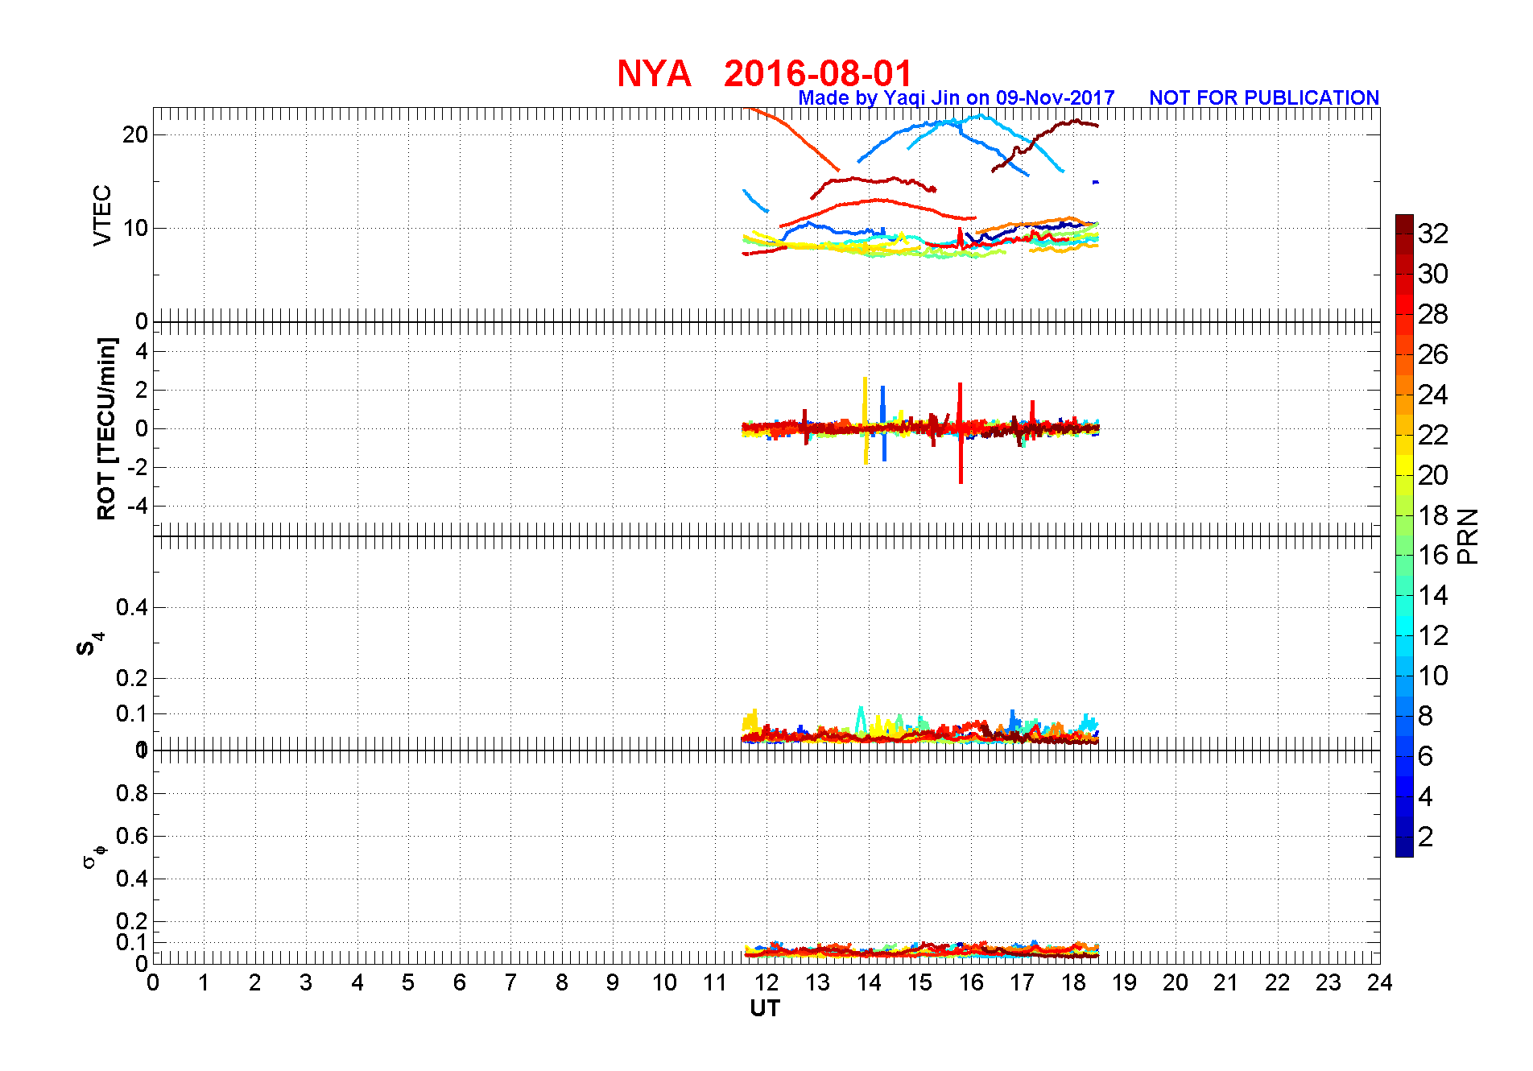
Task: Click colorbar tick value 20
Action: click(1433, 475)
